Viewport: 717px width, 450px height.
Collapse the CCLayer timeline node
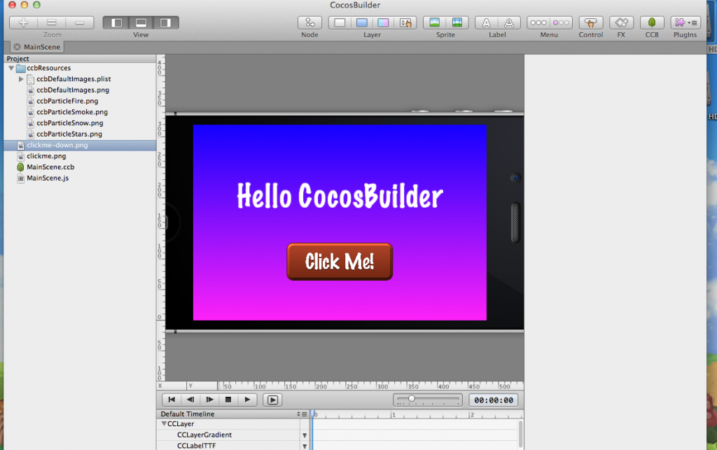164,423
